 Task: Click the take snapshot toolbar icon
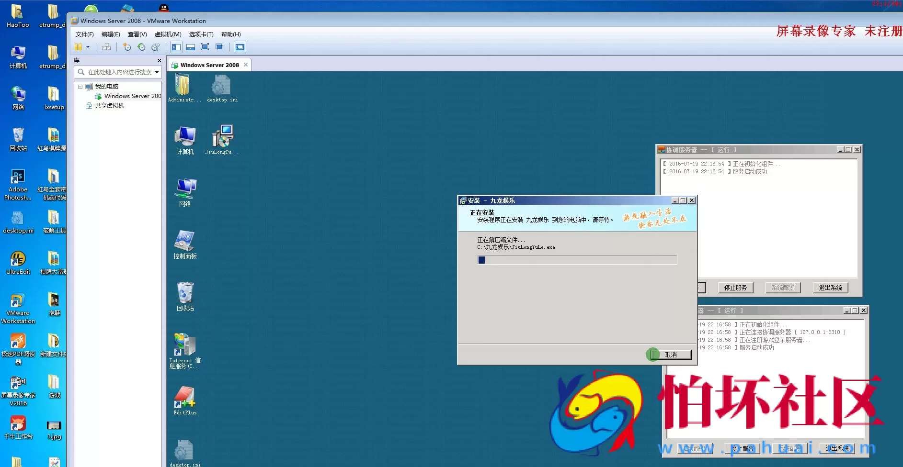[x=127, y=47]
